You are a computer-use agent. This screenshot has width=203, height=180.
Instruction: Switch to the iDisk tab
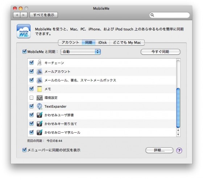point(102,43)
